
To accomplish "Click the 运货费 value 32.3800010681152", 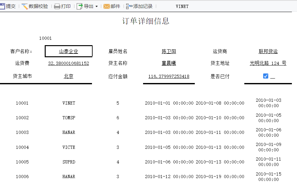I will (69, 63).
